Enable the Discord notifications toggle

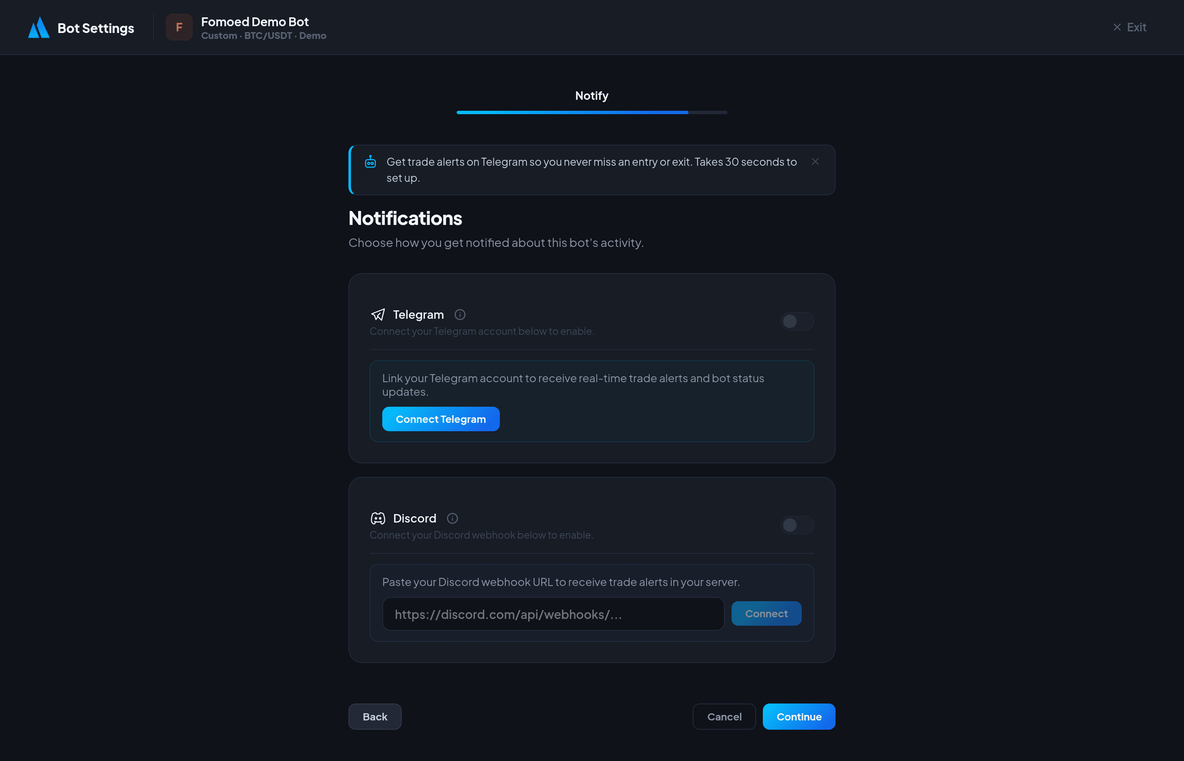[797, 525]
